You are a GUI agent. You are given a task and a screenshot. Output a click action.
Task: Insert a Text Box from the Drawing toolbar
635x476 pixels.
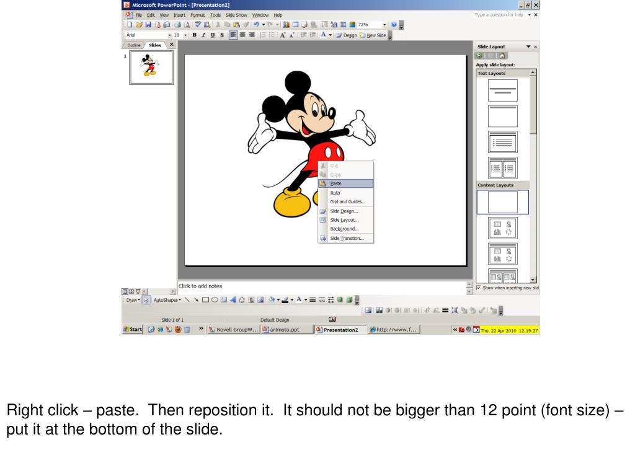click(223, 300)
